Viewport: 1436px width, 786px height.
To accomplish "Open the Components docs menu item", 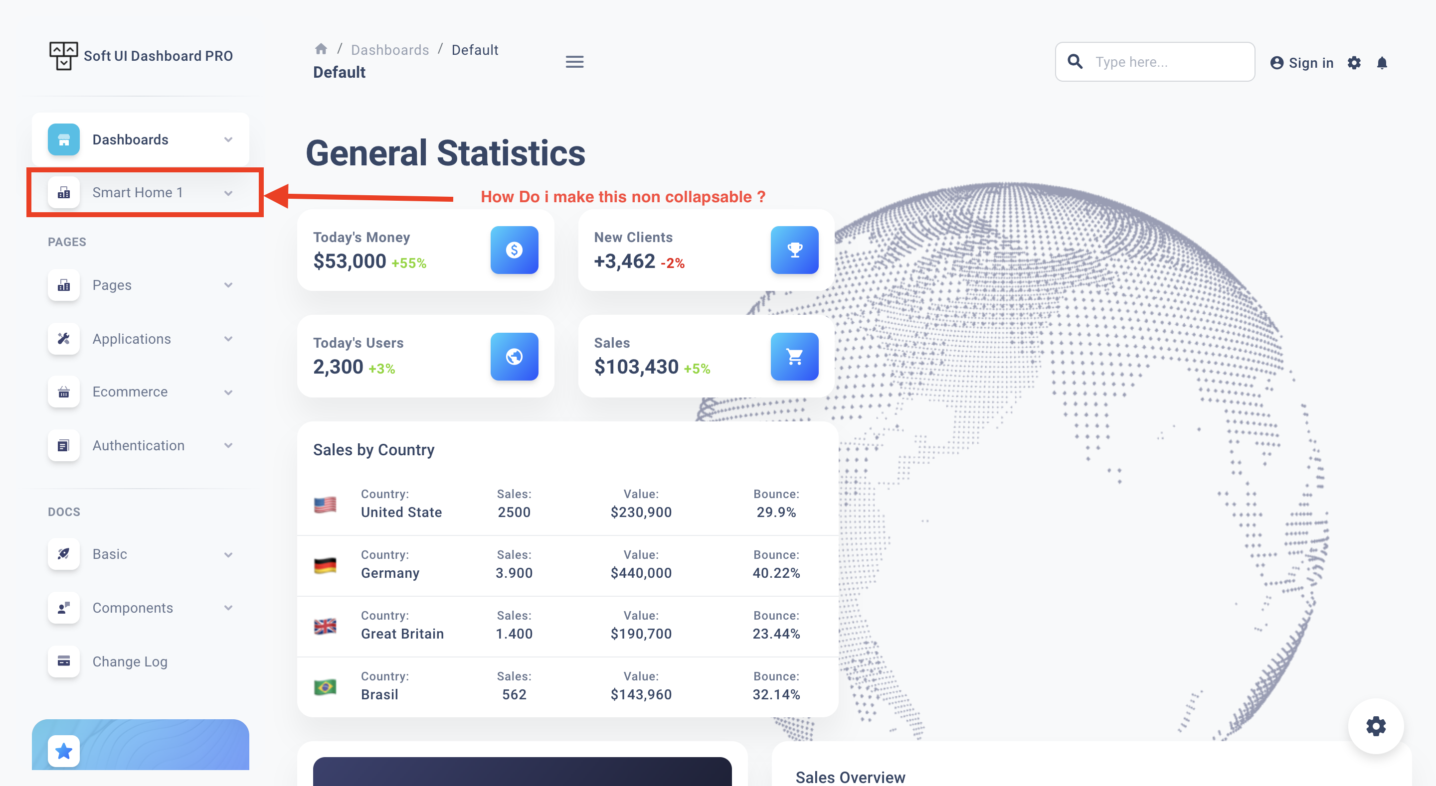I will [133, 608].
